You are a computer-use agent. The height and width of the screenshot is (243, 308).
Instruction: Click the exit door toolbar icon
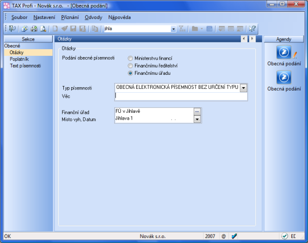pyautogui.click(x=12, y=28)
